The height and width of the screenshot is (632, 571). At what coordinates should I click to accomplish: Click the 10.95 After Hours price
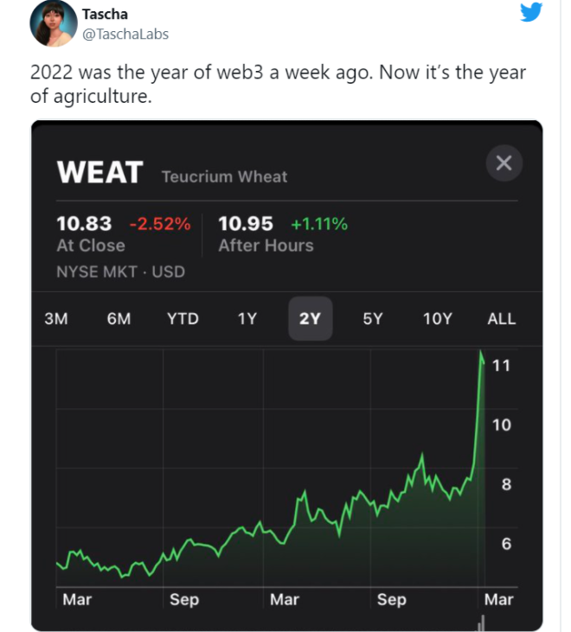click(x=246, y=224)
